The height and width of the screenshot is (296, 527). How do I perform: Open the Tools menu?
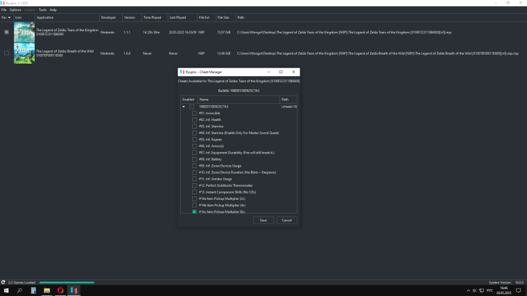click(43, 10)
